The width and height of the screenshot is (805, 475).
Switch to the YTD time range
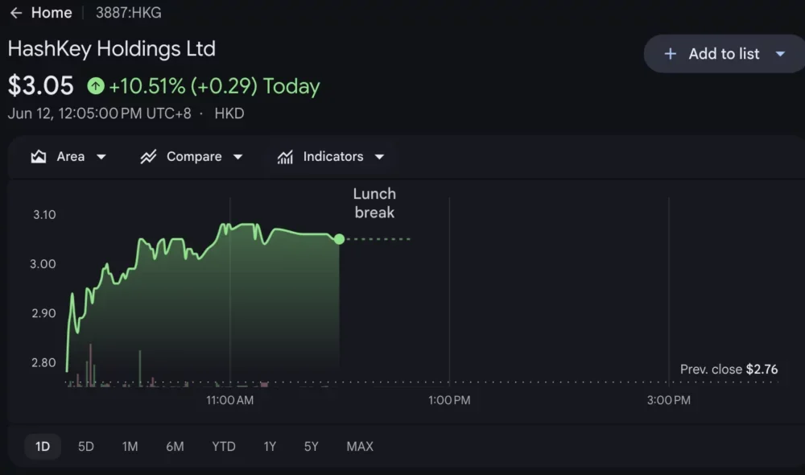(x=224, y=446)
